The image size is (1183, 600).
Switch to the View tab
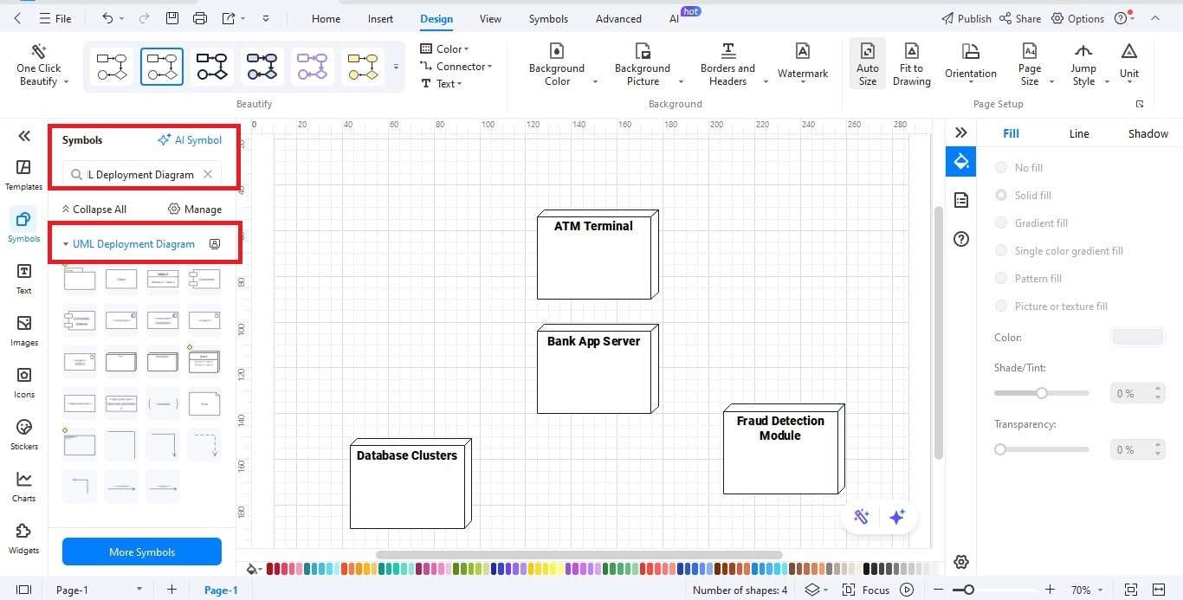point(490,18)
